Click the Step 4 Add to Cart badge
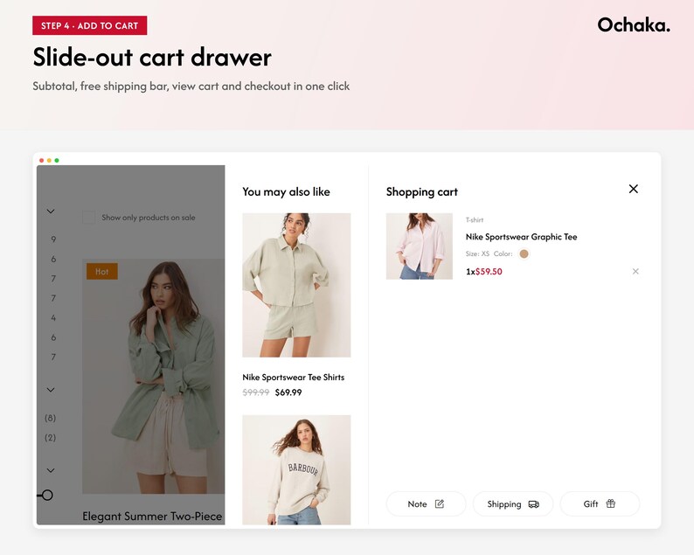694x555 pixels. coord(89,25)
